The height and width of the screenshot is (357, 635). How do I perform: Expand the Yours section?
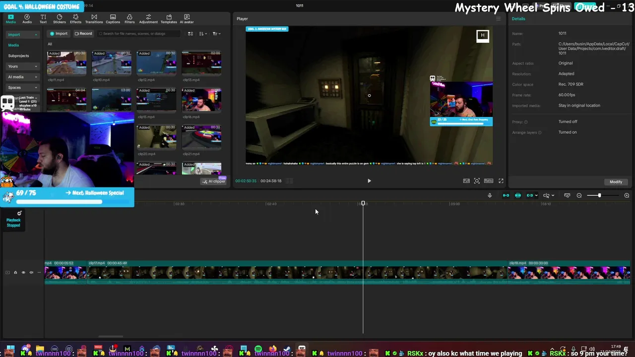[22, 66]
